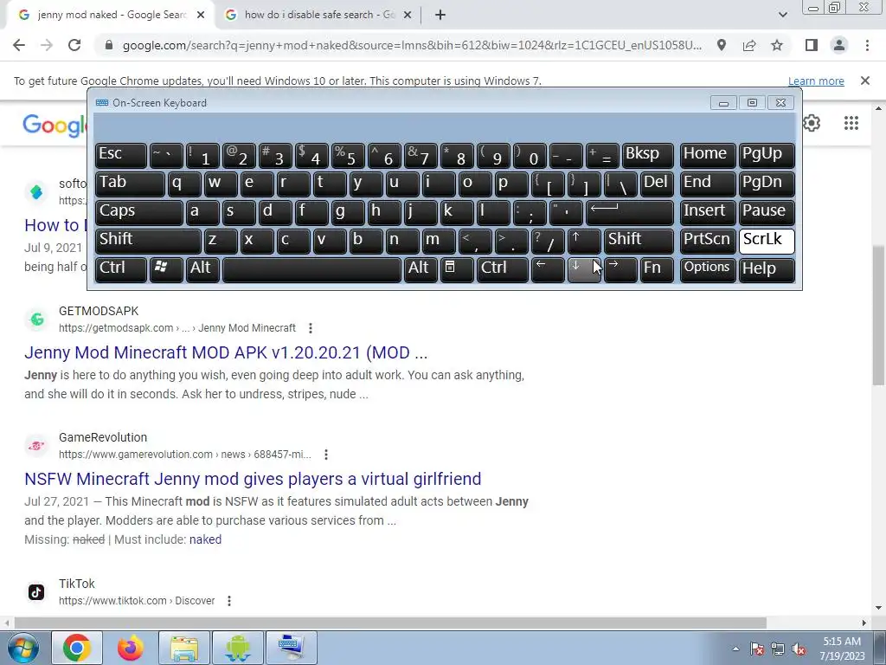This screenshot has width=886, height=665.
Task: Toggle the Caps key on keyboard
Action: pos(139,213)
